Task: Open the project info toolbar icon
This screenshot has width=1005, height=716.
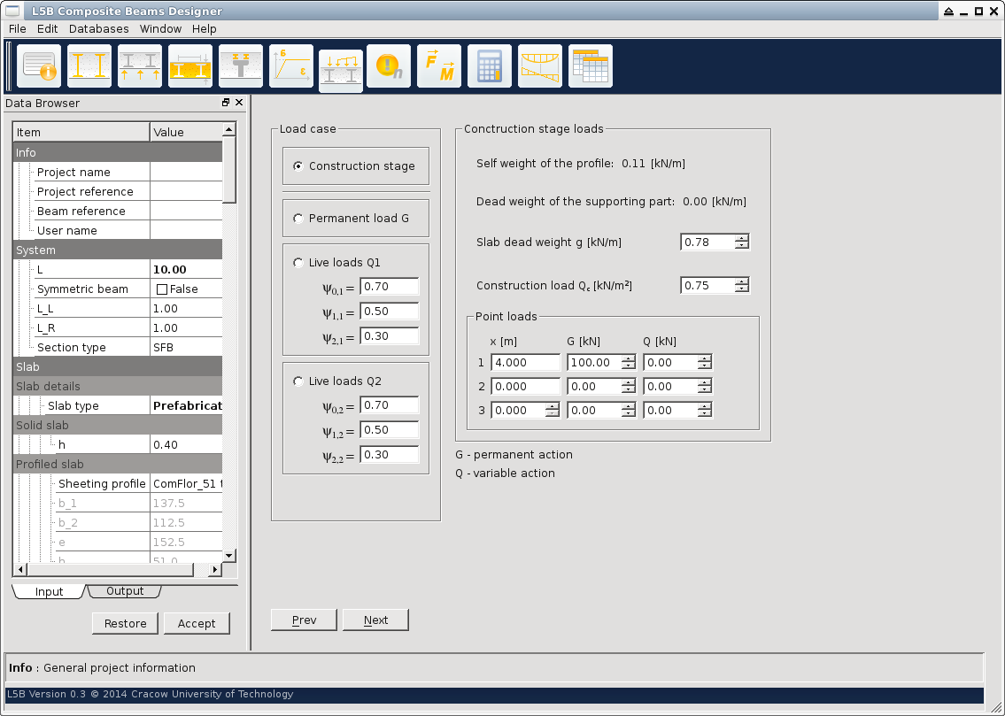Action: click(39, 66)
